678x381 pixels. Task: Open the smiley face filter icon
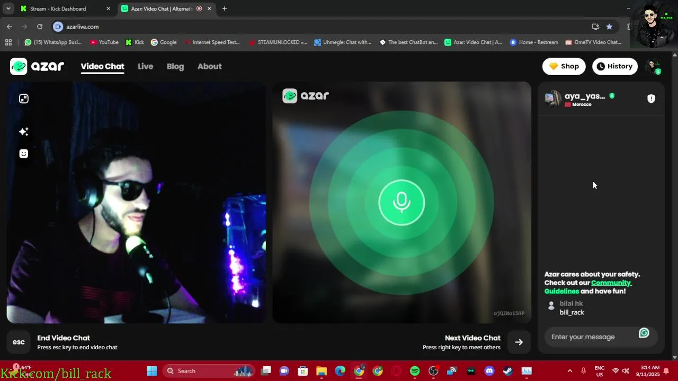(x=24, y=153)
